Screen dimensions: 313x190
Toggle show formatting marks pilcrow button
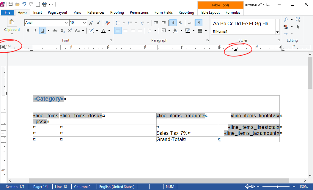coord(199,23)
